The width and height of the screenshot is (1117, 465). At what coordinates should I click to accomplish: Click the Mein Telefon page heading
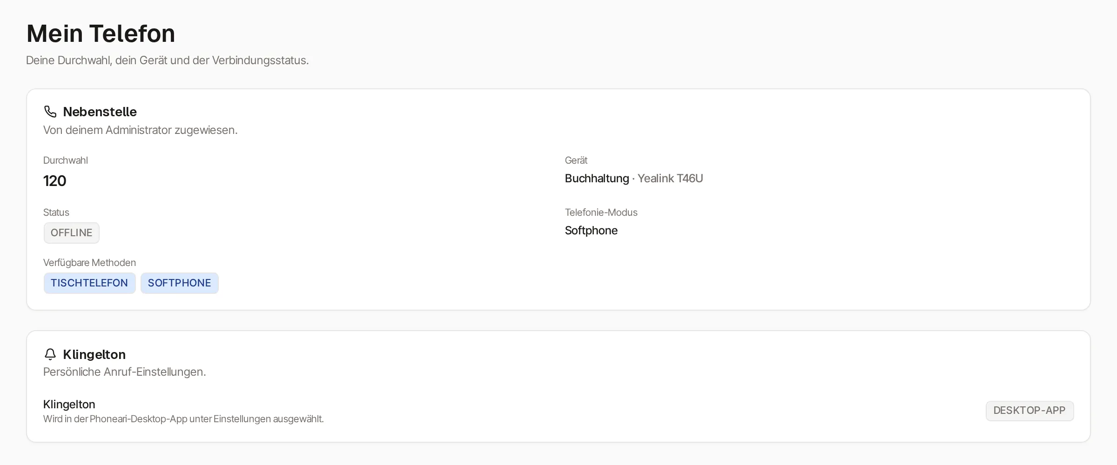point(101,33)
